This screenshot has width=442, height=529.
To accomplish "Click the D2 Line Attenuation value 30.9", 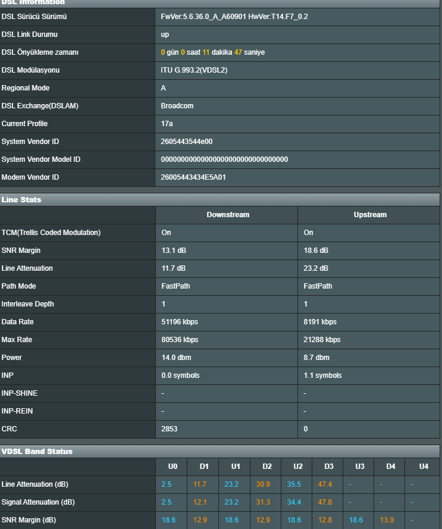I will 263,484.
